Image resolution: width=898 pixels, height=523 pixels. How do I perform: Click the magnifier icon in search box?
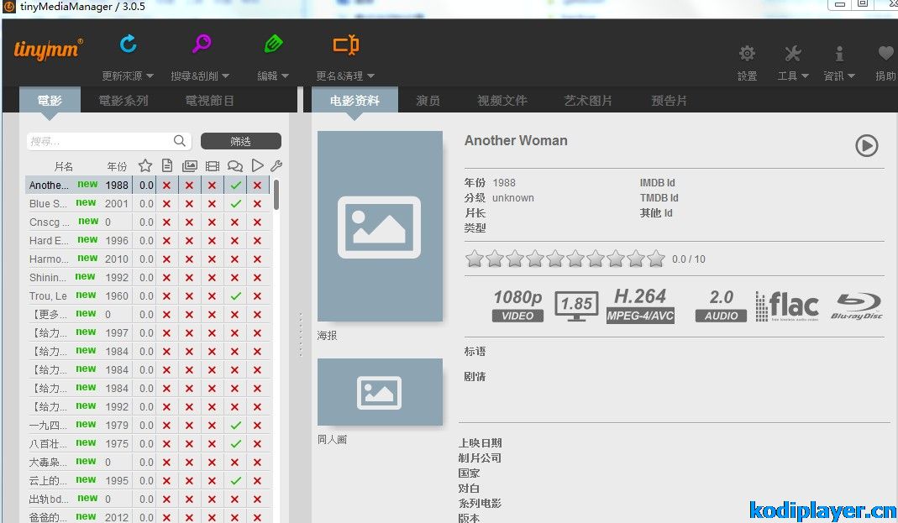[179, 141]
